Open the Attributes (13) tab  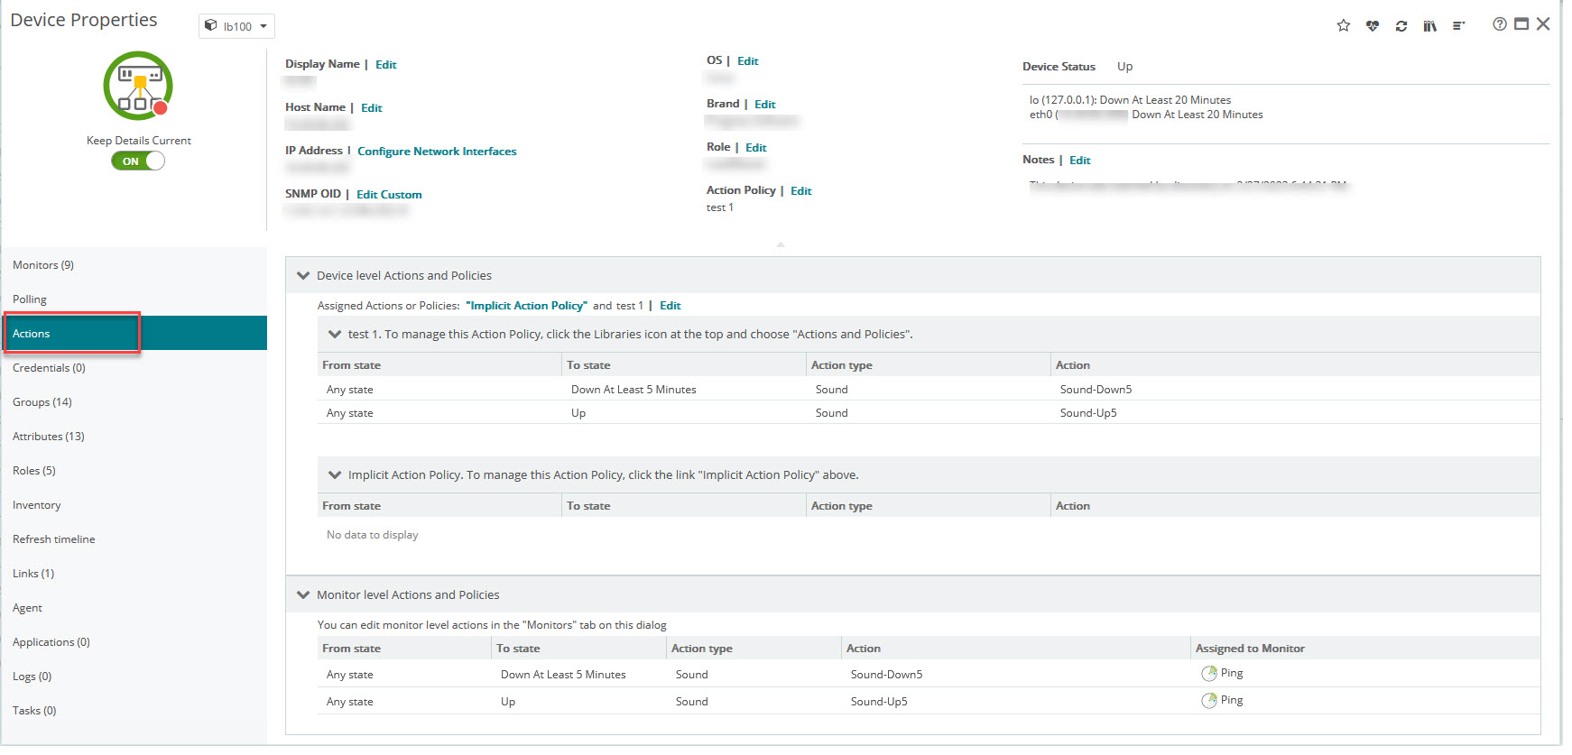coord(134,437)
